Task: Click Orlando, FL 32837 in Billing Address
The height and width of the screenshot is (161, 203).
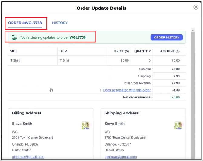Action: pos(25,144)
